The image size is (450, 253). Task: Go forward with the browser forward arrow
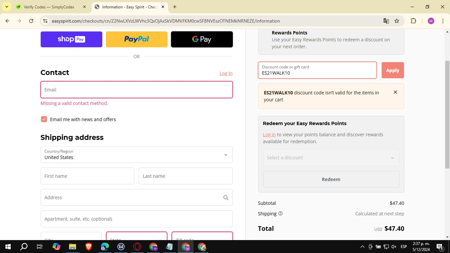pos(19,21)
